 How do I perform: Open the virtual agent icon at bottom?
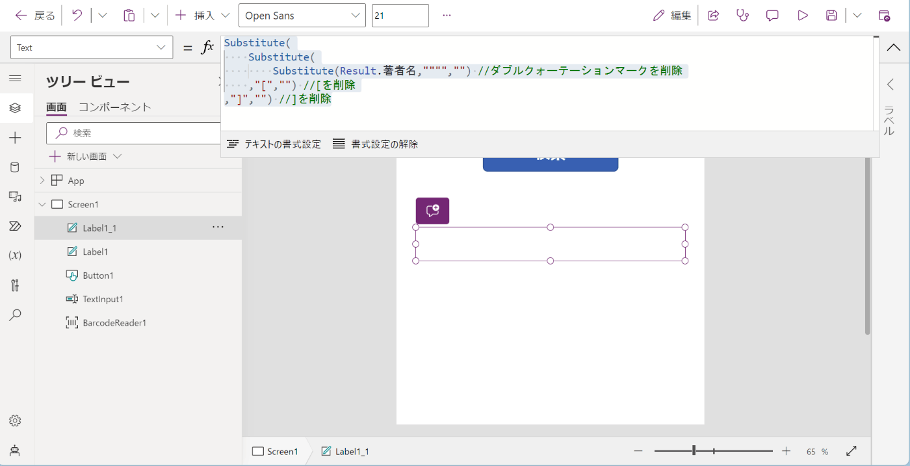click(x=15, y=450)
